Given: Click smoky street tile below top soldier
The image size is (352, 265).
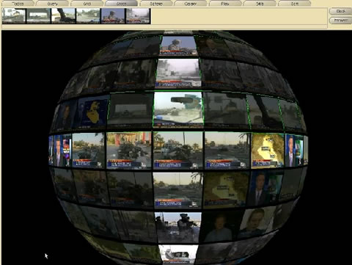Looking at the screenshot, I should [178, 73].
